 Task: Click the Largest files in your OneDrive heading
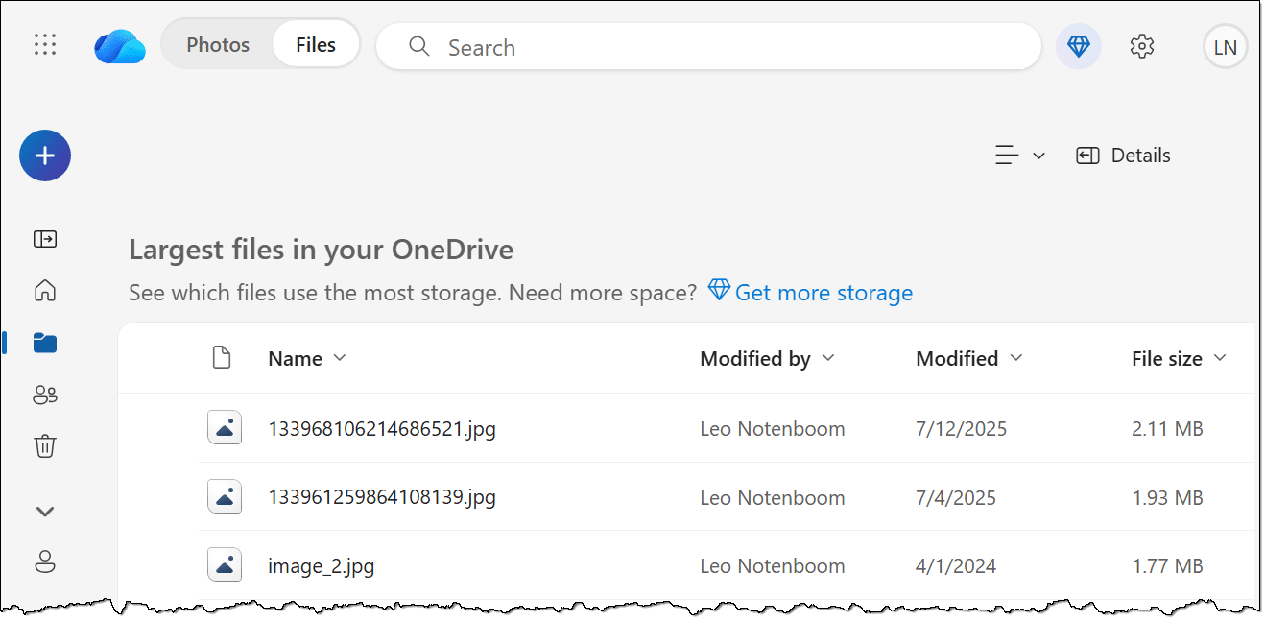pos(322,251)
